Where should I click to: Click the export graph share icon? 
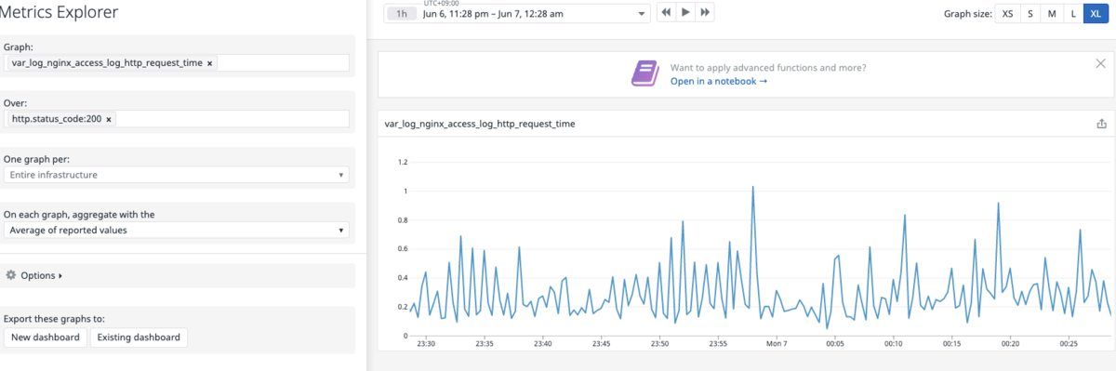tap(1102, 124)
